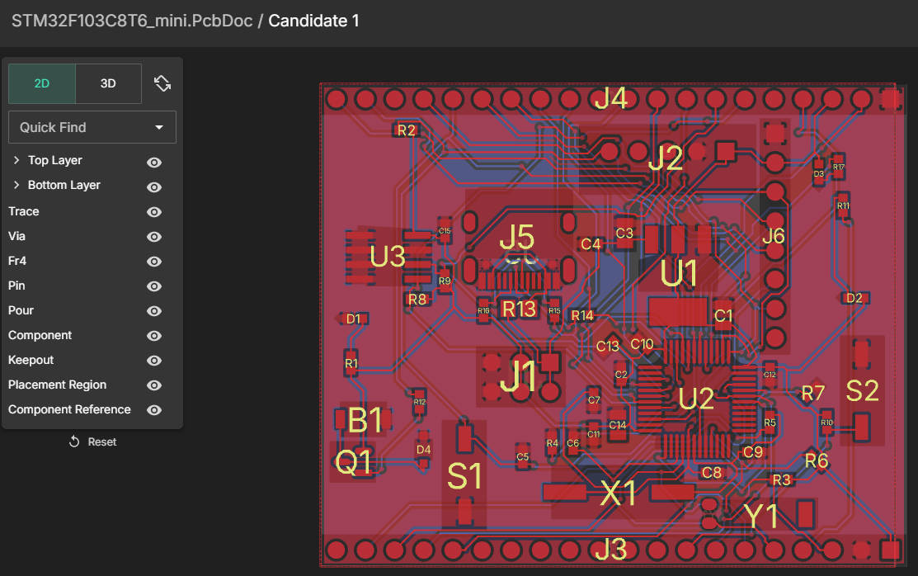Toggle Bottom Layer visibility eye

pyautogui.click(x=154, y=187)
